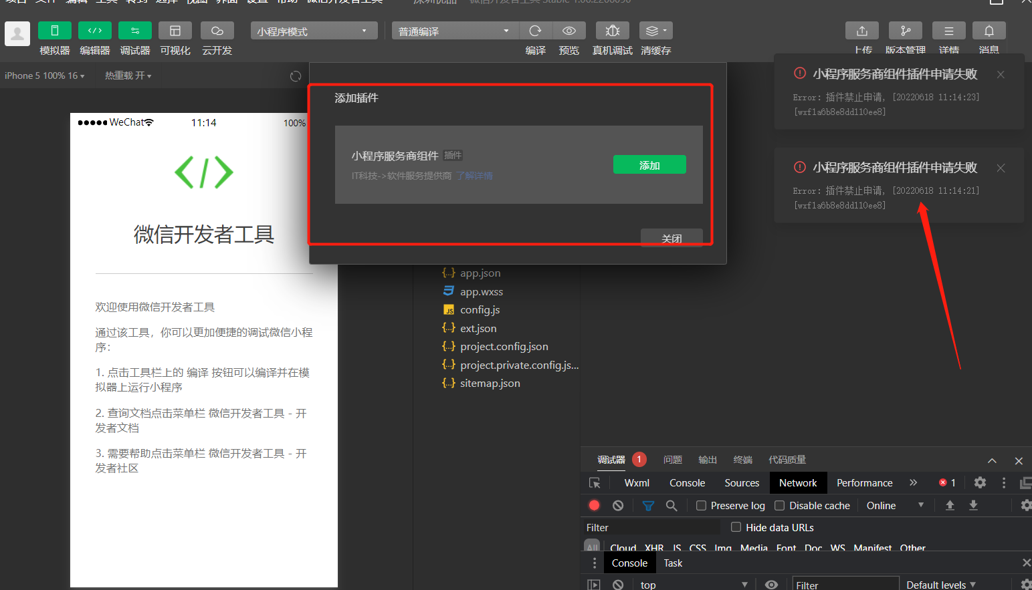Open the iPhone 5 device dropdown
The image size is (1032, 590).
point(45,76)
